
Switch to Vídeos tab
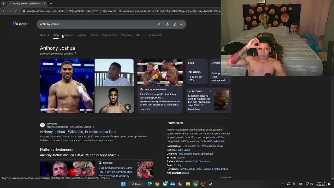coord(94,35)
